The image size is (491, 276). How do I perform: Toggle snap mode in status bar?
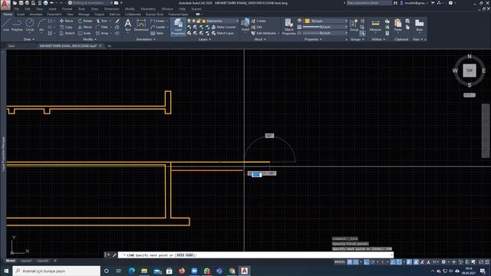click(356, 262)
